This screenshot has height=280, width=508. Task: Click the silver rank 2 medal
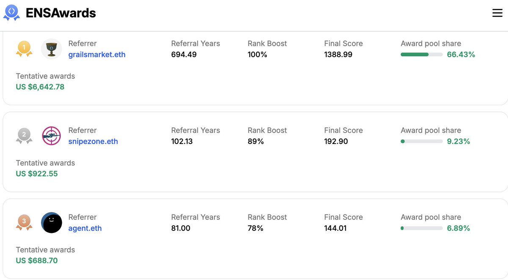point(24,136)
